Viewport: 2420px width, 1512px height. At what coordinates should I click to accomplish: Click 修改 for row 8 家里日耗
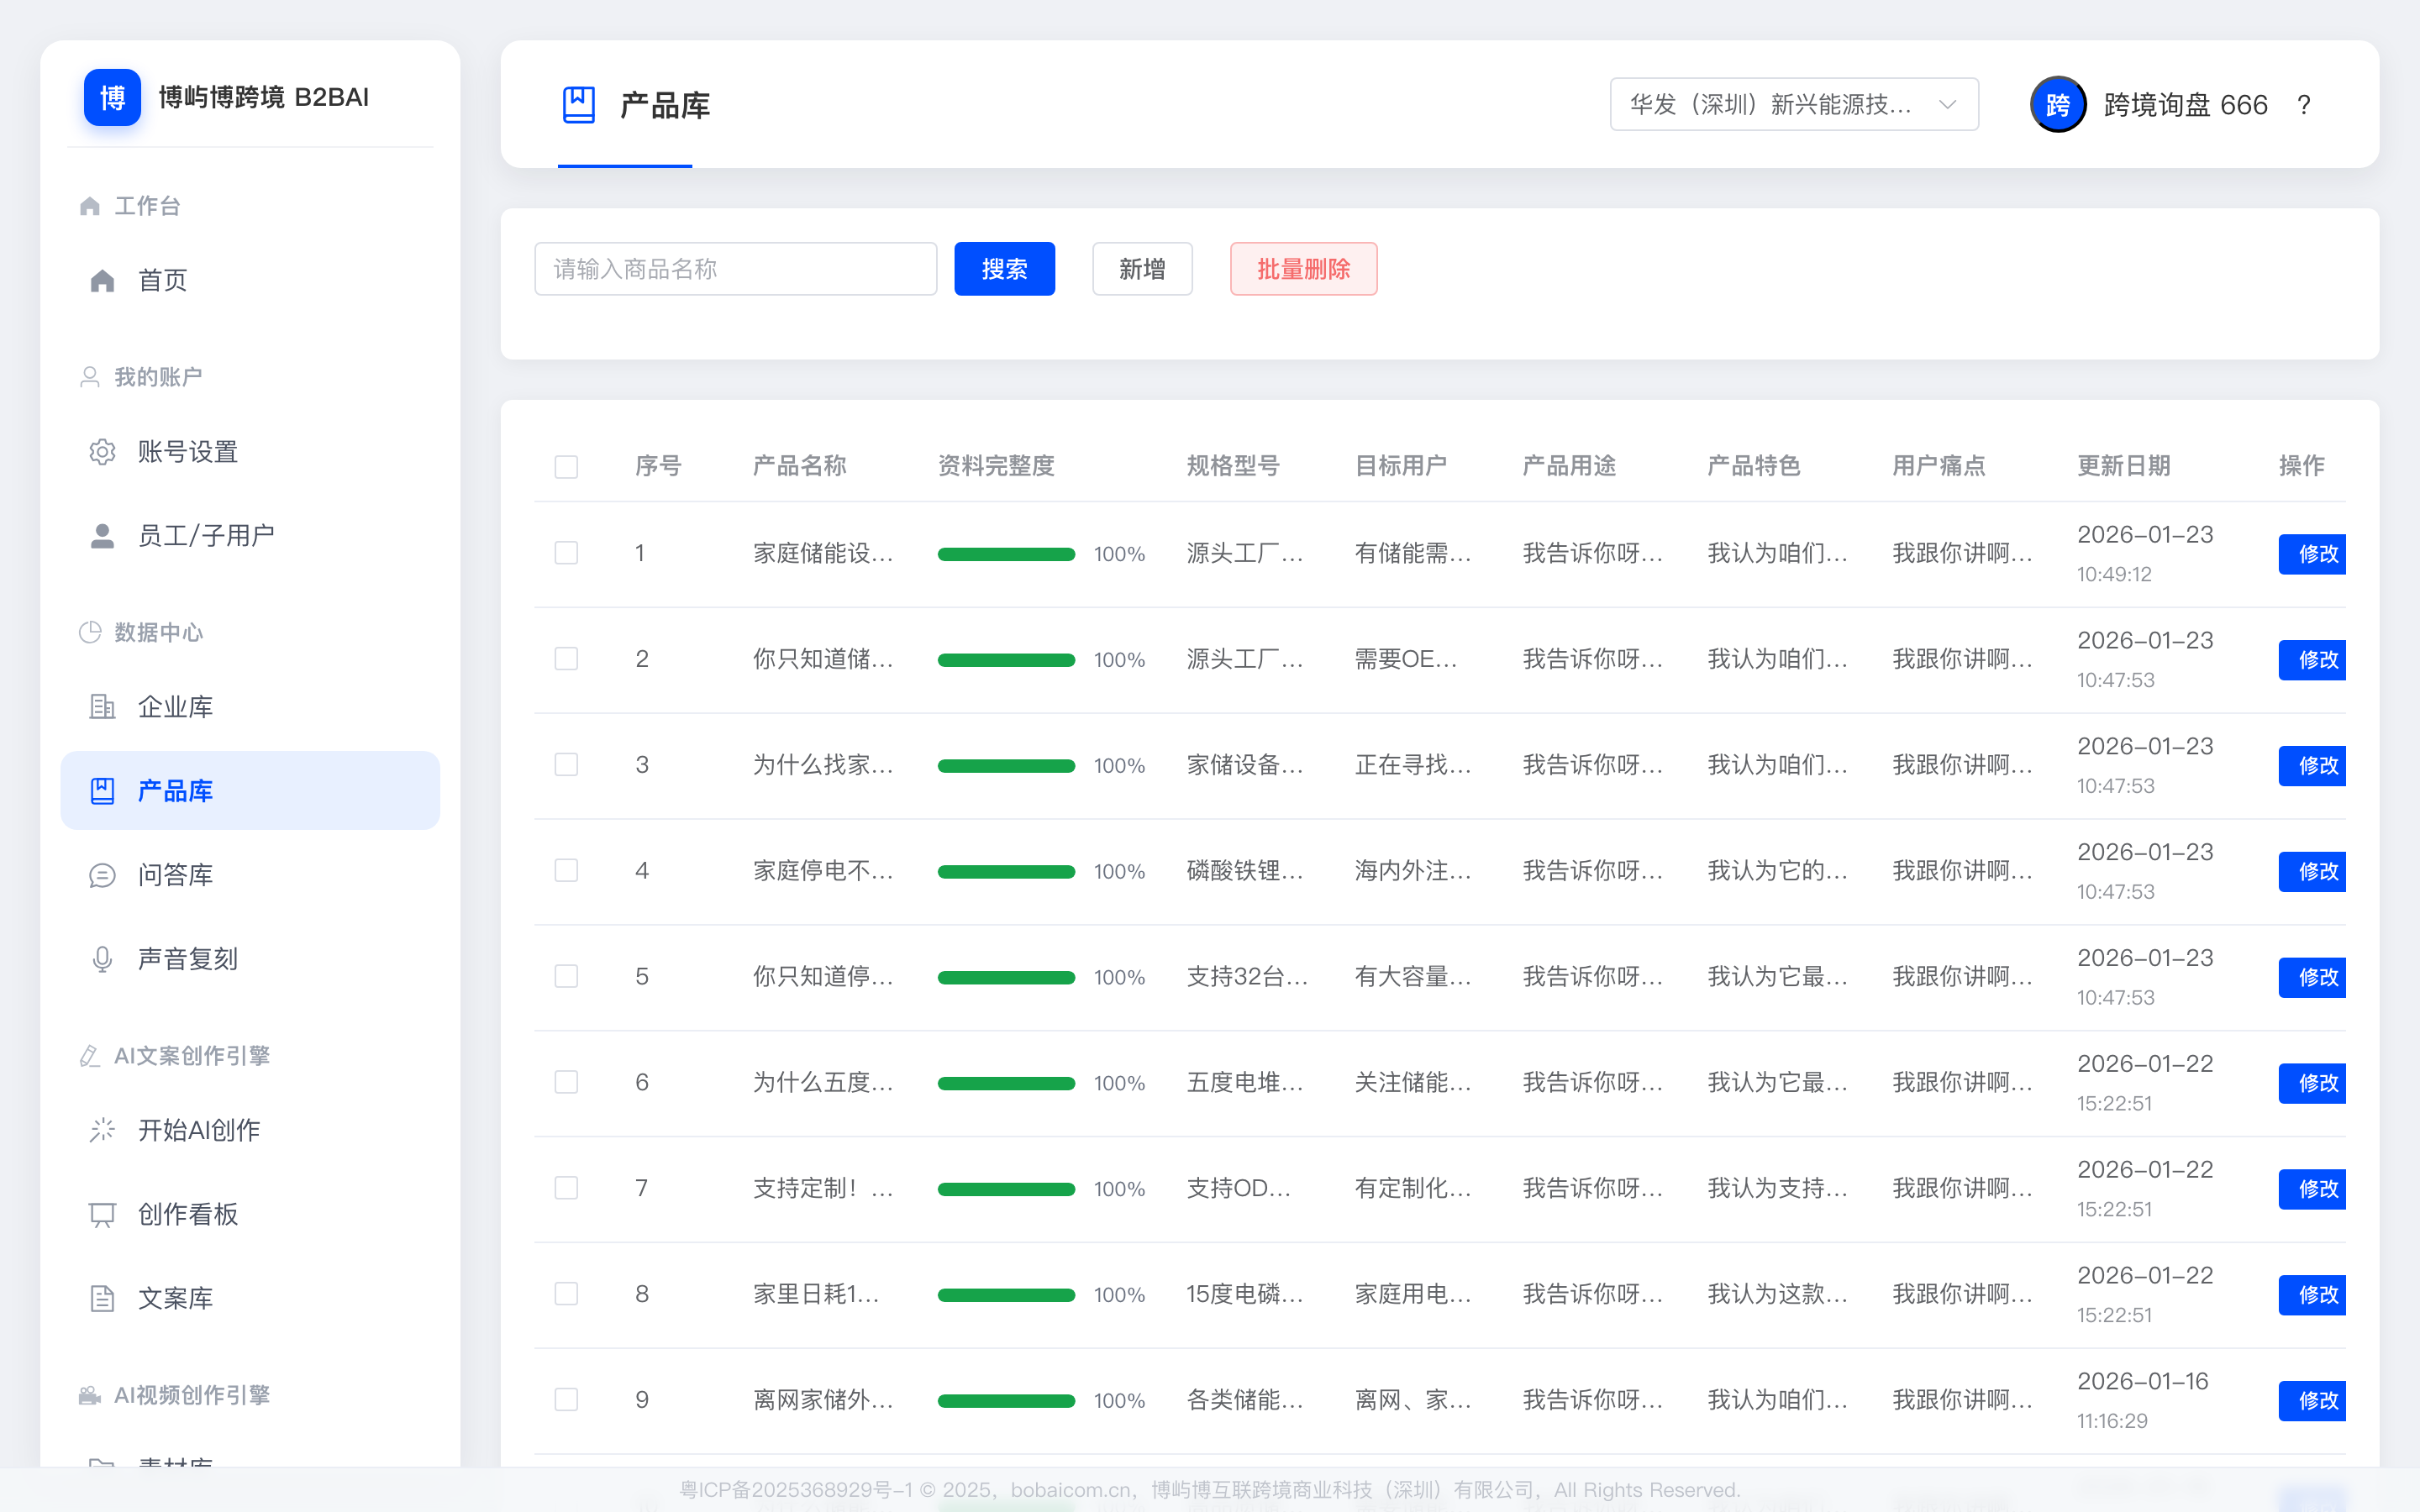coord(2312,1295)
